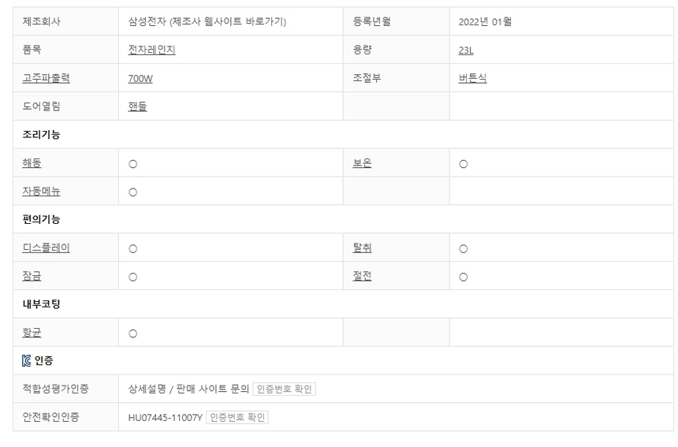Click the 전자레인지 category link

pos(151,50)
